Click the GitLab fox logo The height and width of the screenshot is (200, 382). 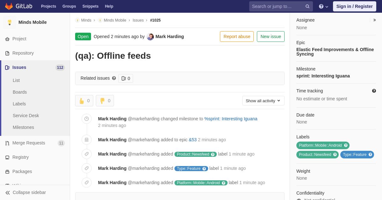[x=9, y=6]
